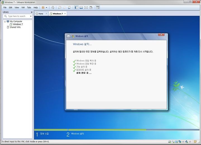Image resolution: width=201 pixels, height=145 pixels.
Task: Close the Library panel
Action: 32,12
